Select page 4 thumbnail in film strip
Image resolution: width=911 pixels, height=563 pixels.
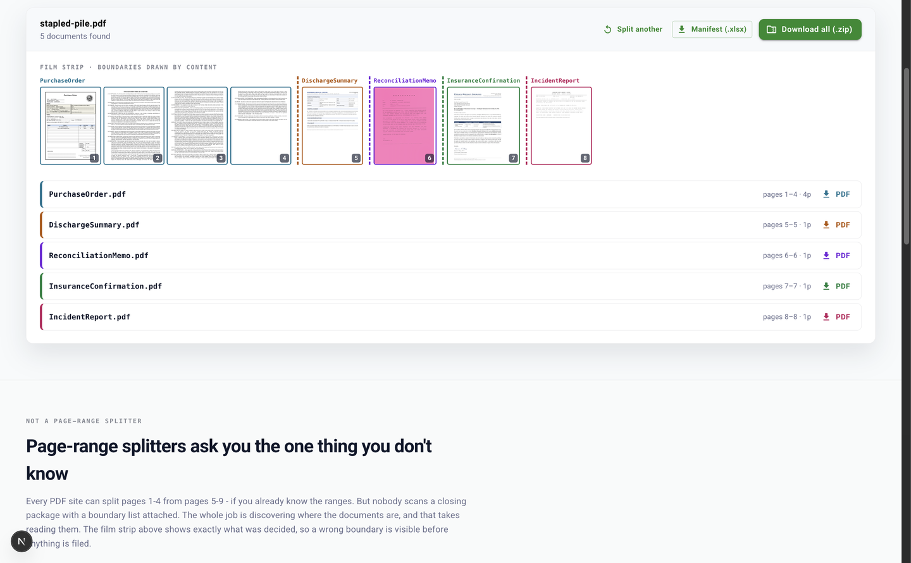261,126
